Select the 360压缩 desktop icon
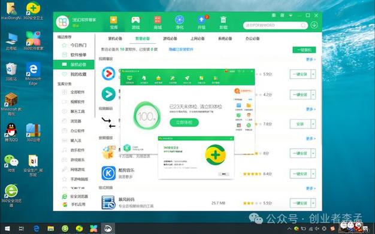This screenshot has height=234, width=375. coord(33,132)
